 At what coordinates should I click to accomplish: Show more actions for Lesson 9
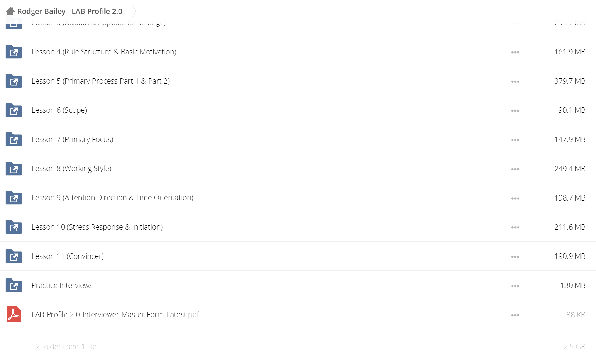(x=515, y=198)
